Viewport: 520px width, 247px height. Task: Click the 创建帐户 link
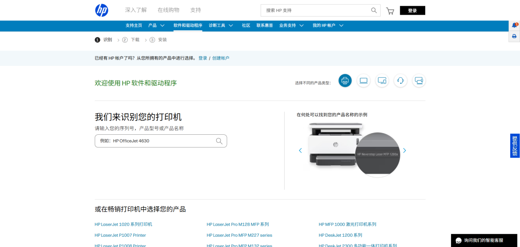[x=221, y=58]
